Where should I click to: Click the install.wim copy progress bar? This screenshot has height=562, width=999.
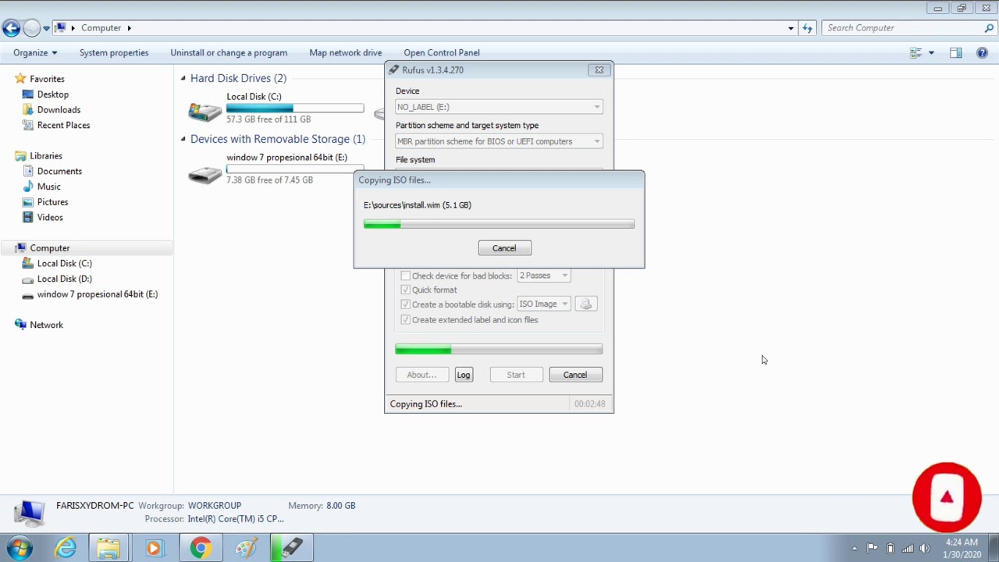click(499, 225)
